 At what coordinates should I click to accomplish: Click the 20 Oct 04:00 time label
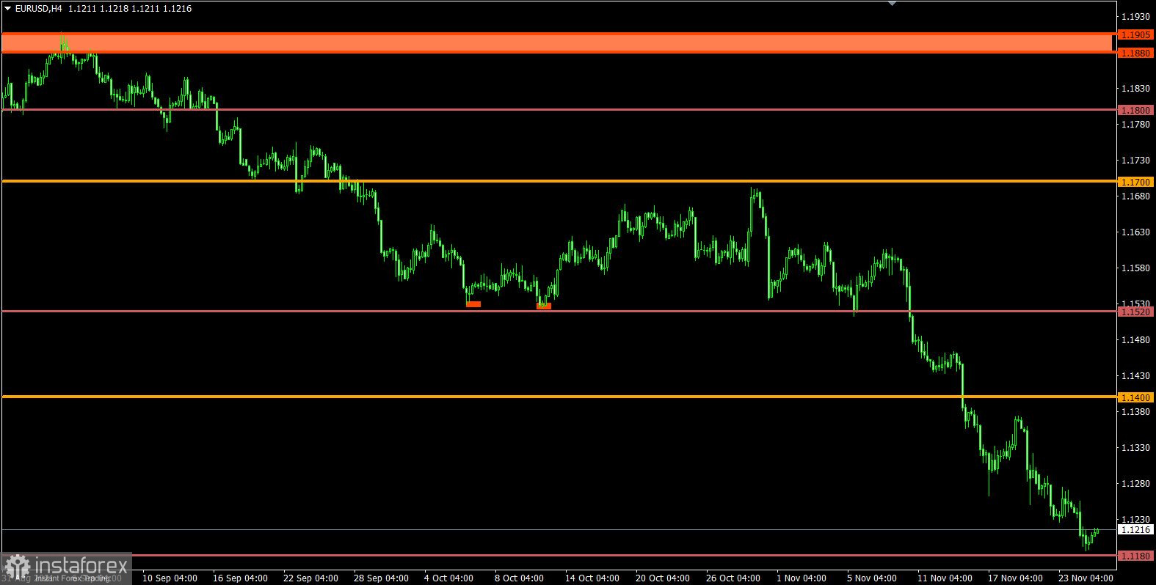[x=663, y=578]
